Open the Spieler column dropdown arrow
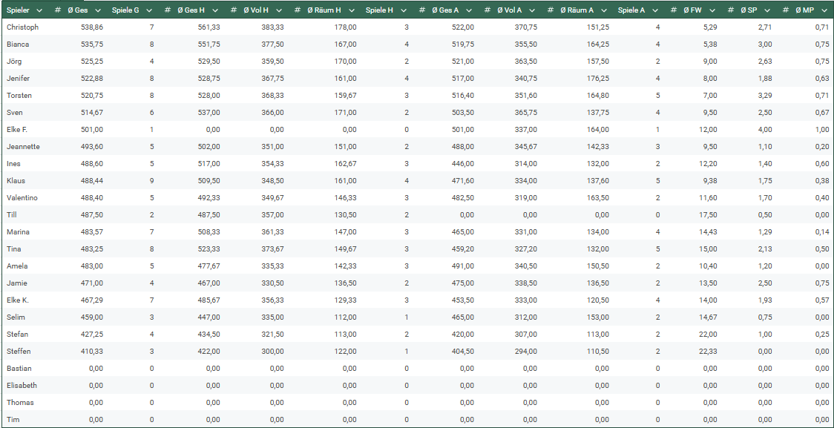834x428 pixels. [39, 10]
